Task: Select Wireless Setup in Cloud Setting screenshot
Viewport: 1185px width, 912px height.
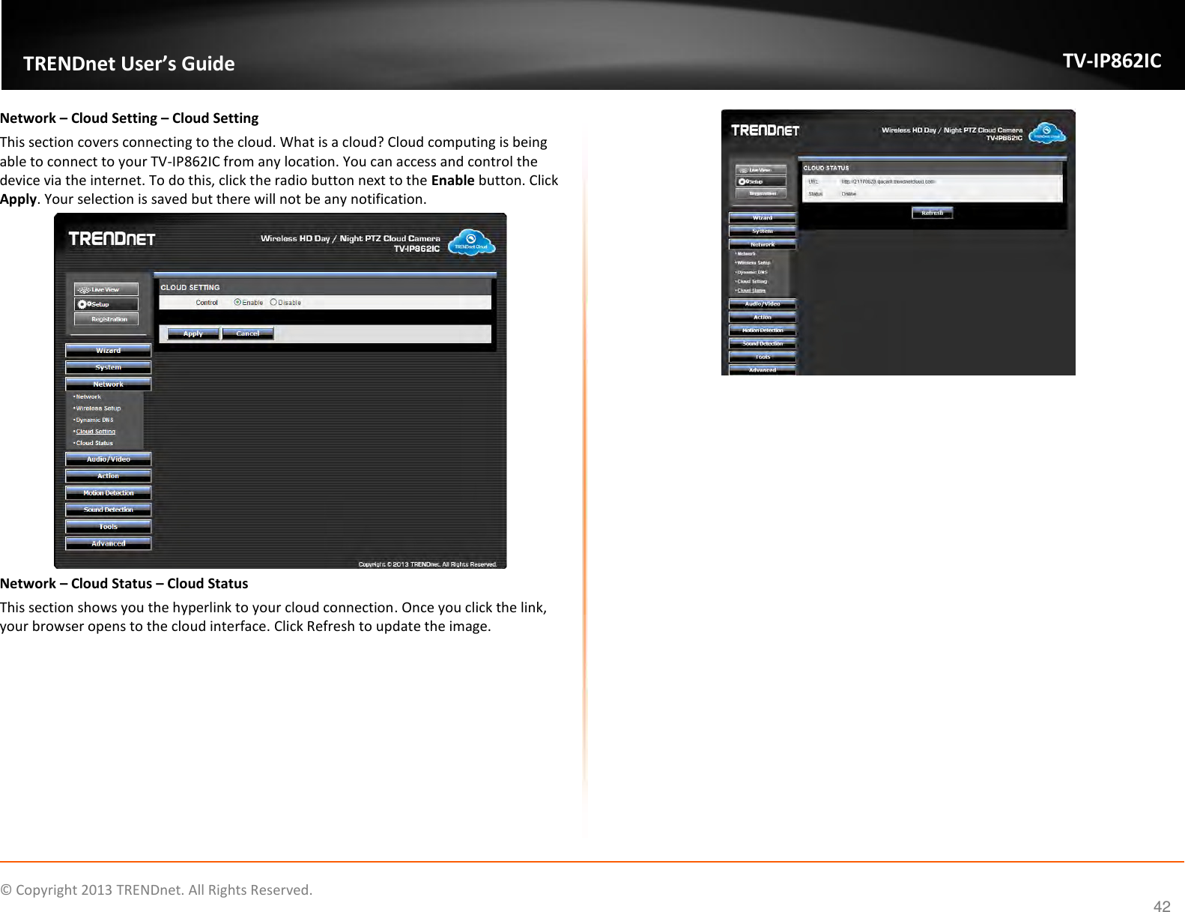Action: click(97, 408)
